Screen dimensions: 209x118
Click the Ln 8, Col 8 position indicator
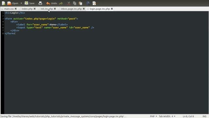point(188,116)
